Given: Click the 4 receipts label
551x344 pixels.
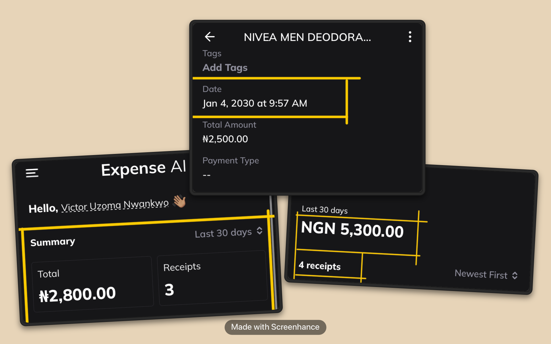Looking at the screenshot, I should coord(319,266).
